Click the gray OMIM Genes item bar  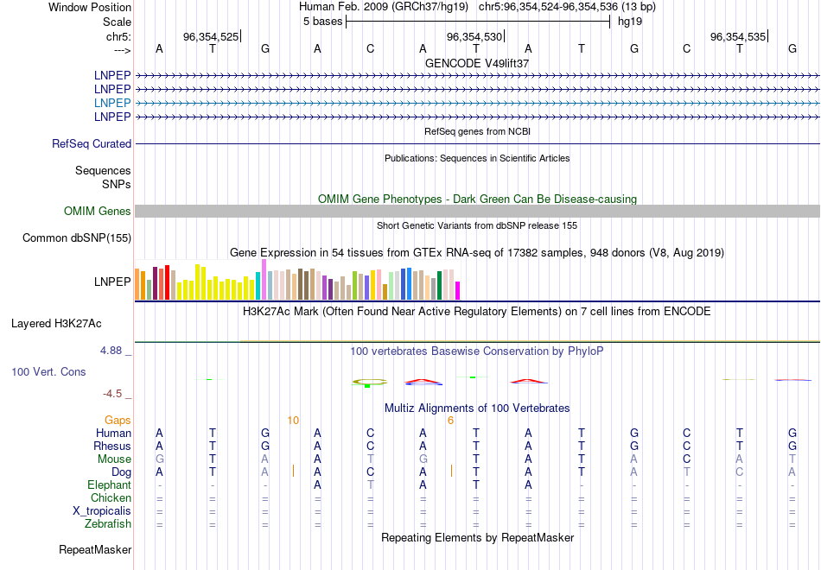click(x=477, y=211)
